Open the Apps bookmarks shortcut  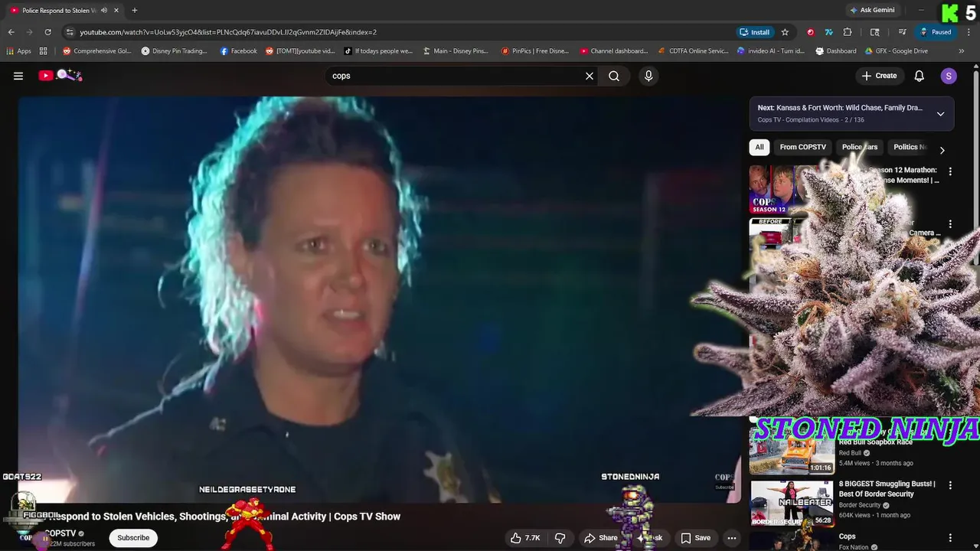click(18, 51)
